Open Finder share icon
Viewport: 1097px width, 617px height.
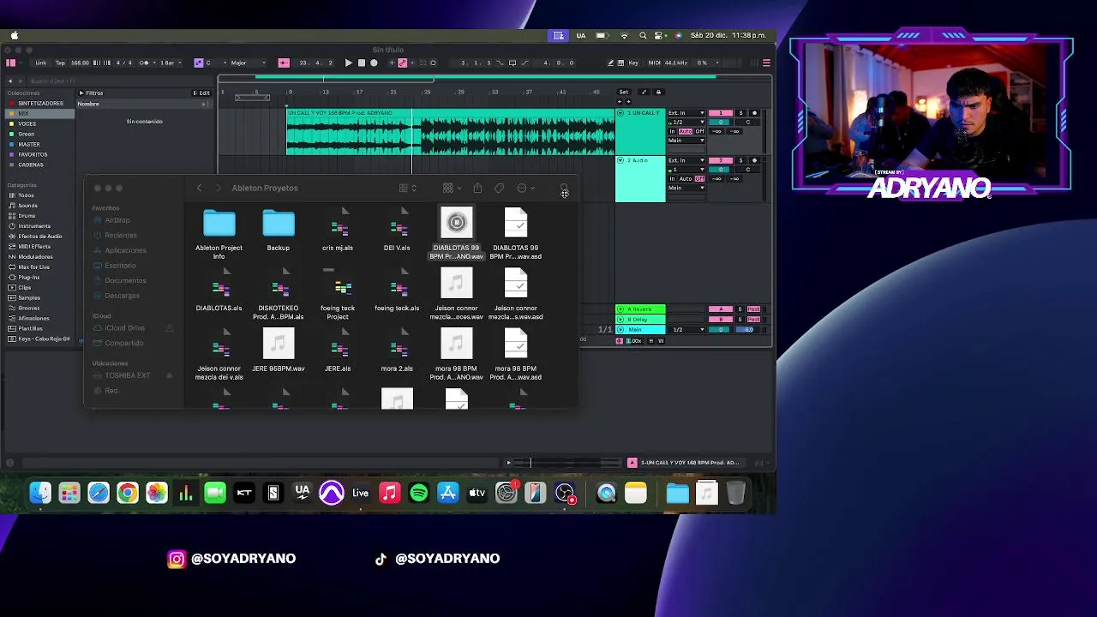point(477,188)
